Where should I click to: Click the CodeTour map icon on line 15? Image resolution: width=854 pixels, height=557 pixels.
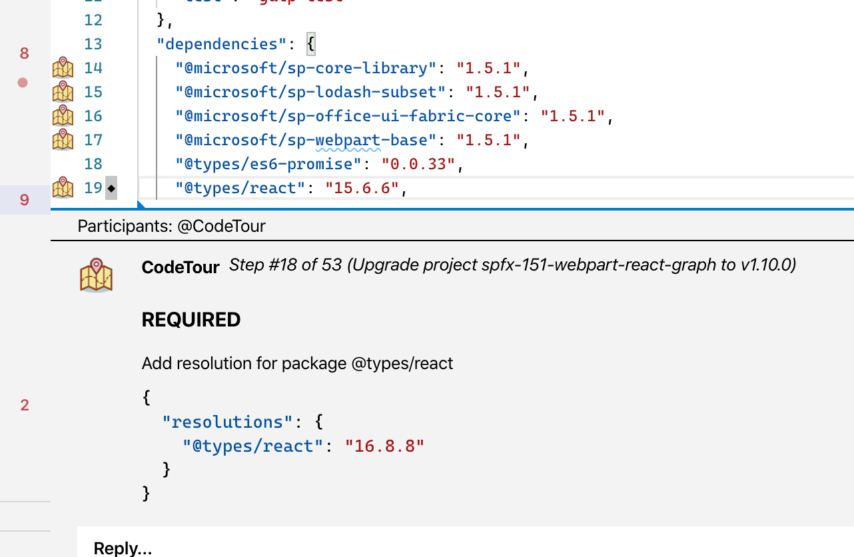63,91
